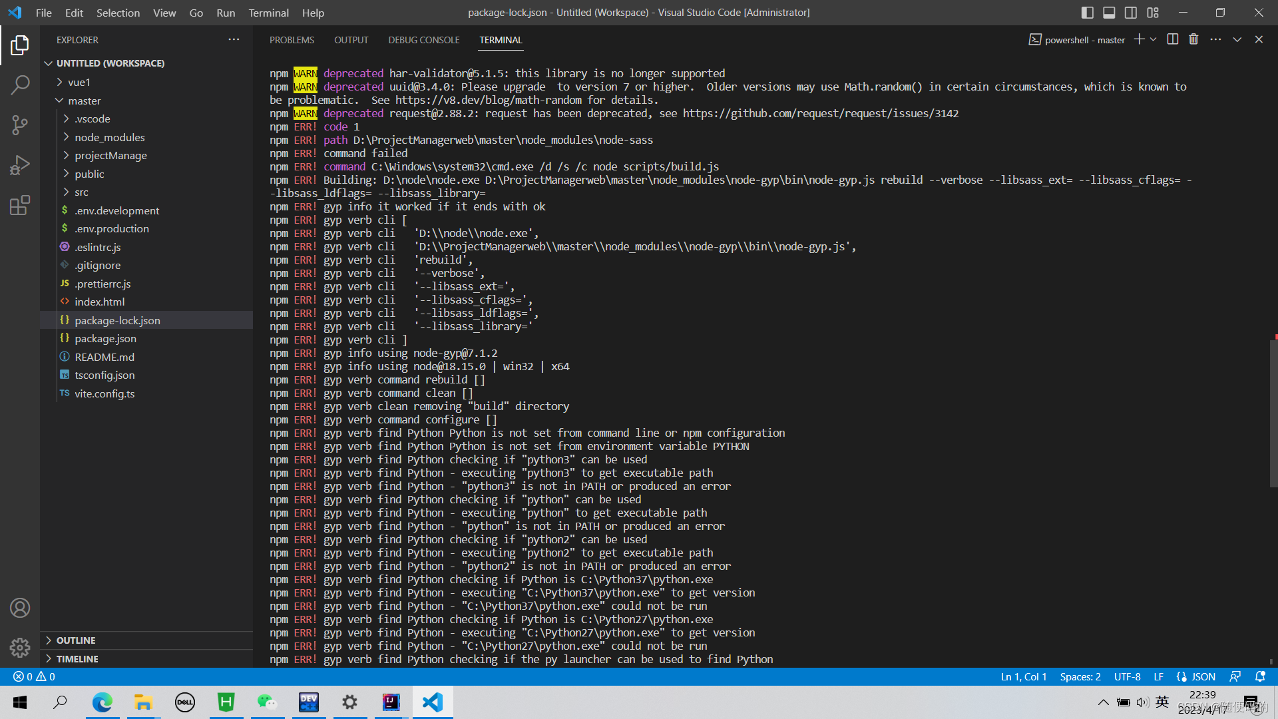
Task: Open the Manage gear icon
Action: pos(20,648)
